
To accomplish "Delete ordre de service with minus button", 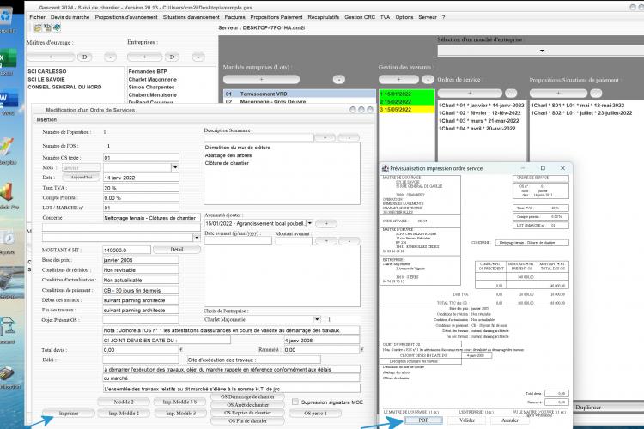I will (511, 94).
